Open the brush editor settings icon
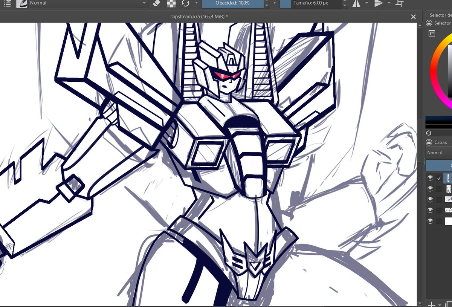Screen dimensions: 452x307 7,3
